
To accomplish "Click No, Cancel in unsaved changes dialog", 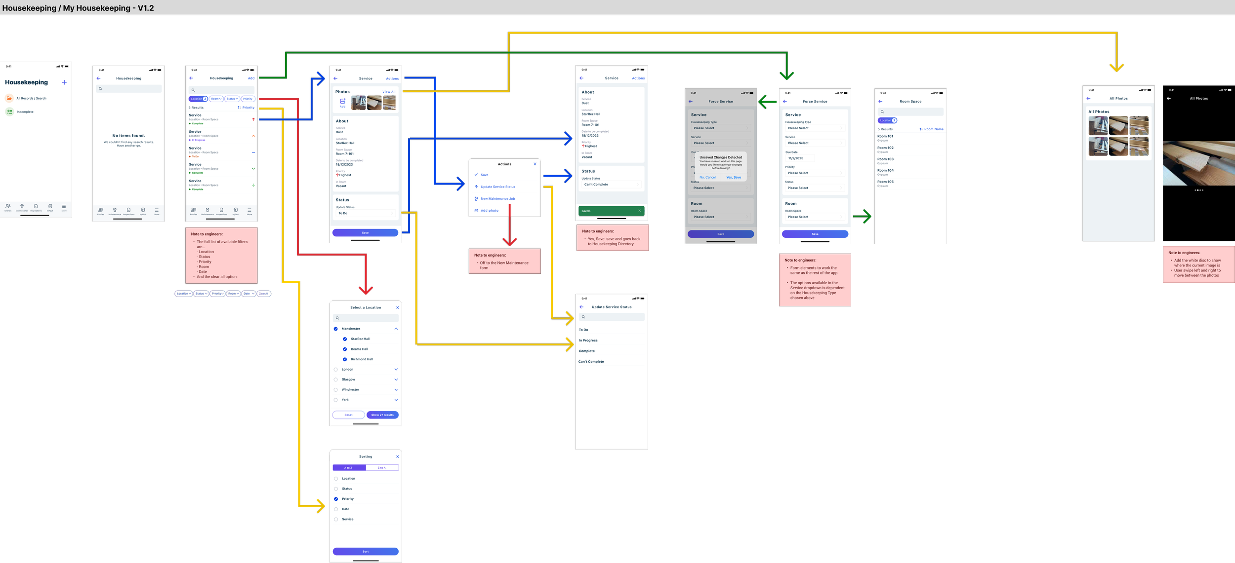I will coord(707,177).
